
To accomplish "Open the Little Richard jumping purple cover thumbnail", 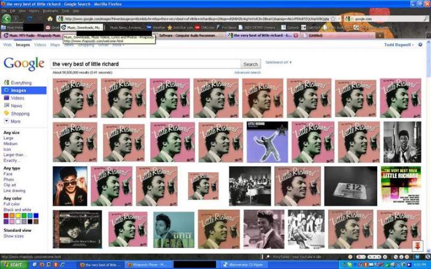I will [x=267, y=142].
